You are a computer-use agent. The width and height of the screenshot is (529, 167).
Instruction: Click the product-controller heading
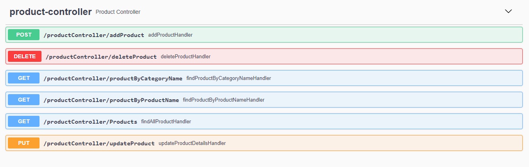[x=51, y=12]
